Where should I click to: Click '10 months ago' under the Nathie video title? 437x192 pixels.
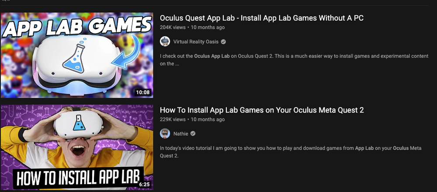208,120
